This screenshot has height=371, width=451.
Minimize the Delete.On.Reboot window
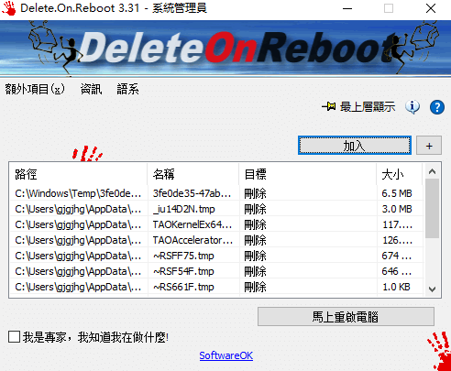(347, 8)
